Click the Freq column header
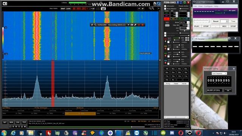The height and width of the screenshot is (136, 242). pyautogui.click(x=168, y=83)
